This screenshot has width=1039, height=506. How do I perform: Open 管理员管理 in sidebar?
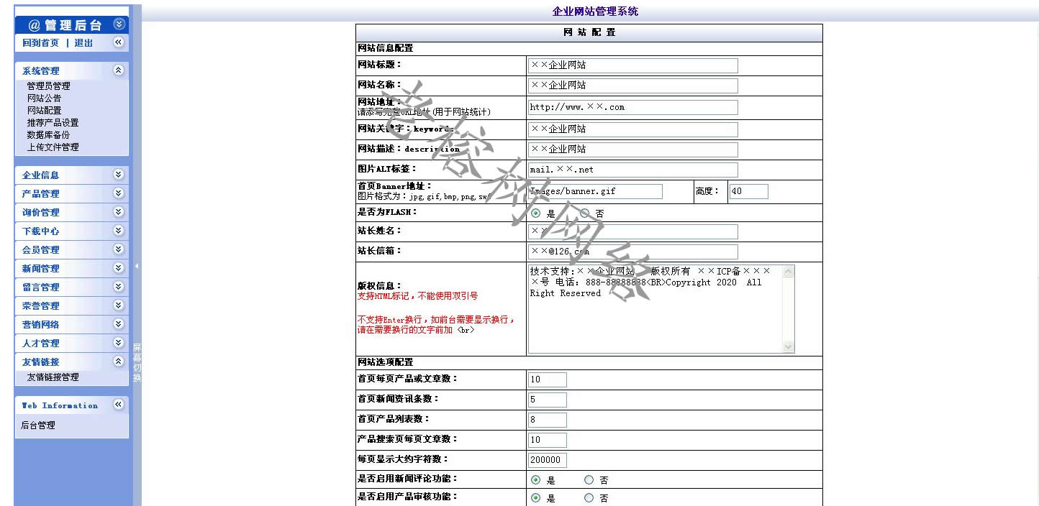click(x=48, y=86)
